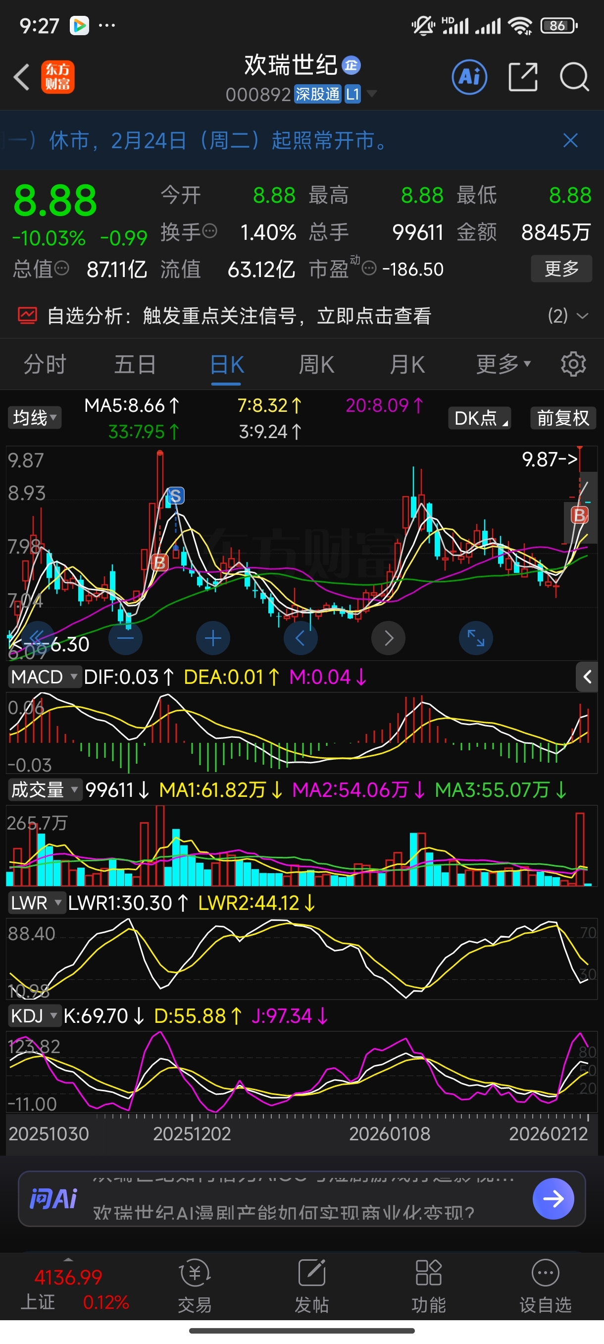
Task: Tap the share/export icon
Action: click(523, 77)
